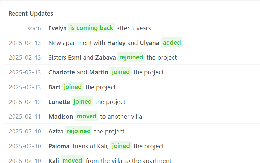
Task: Click the "rejoined" badge for Esmi and Zabava
Action: 131,57
